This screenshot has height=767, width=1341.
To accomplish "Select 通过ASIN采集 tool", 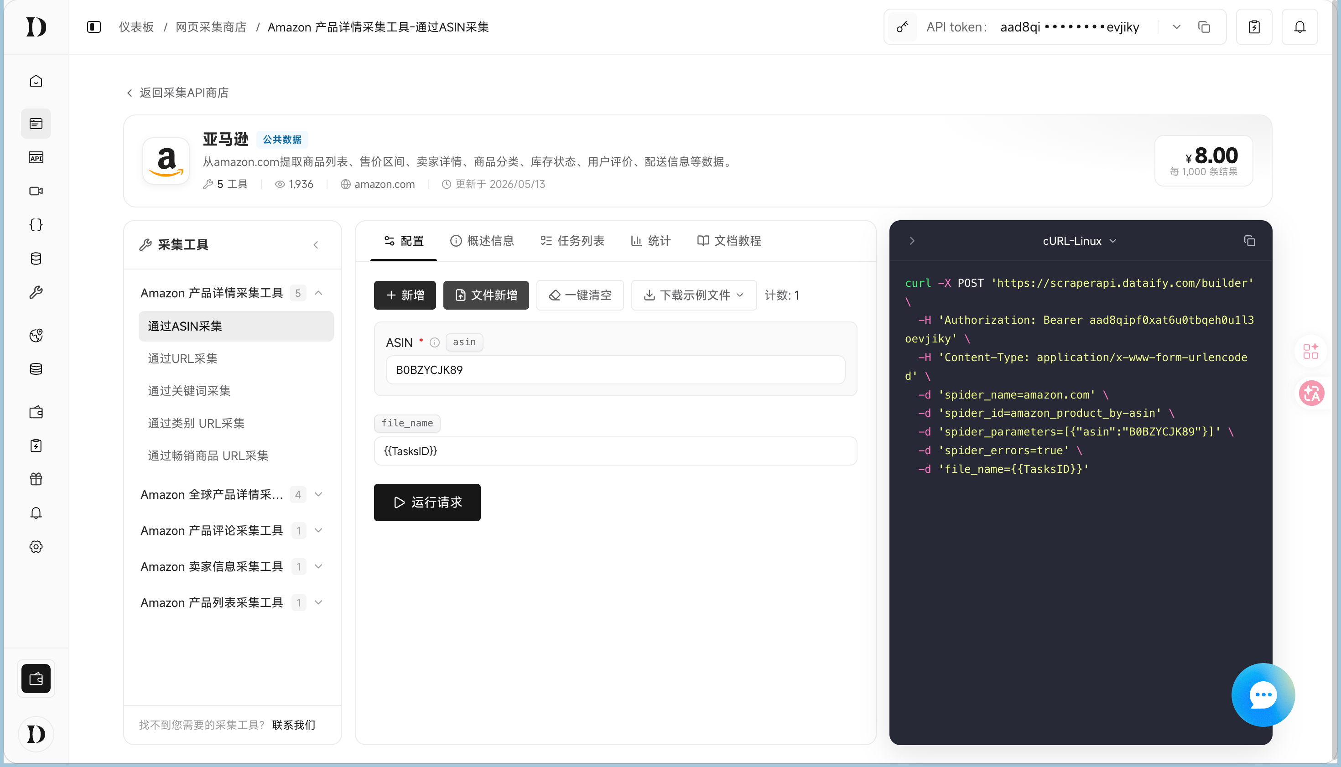I will tap(236, 326).
